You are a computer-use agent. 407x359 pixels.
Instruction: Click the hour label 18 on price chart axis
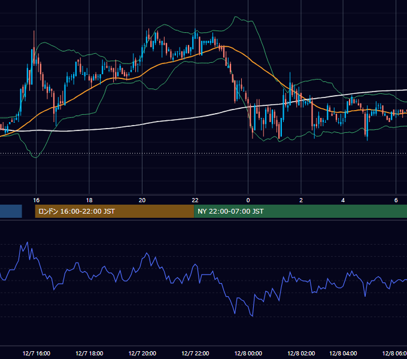click(89, 200)
